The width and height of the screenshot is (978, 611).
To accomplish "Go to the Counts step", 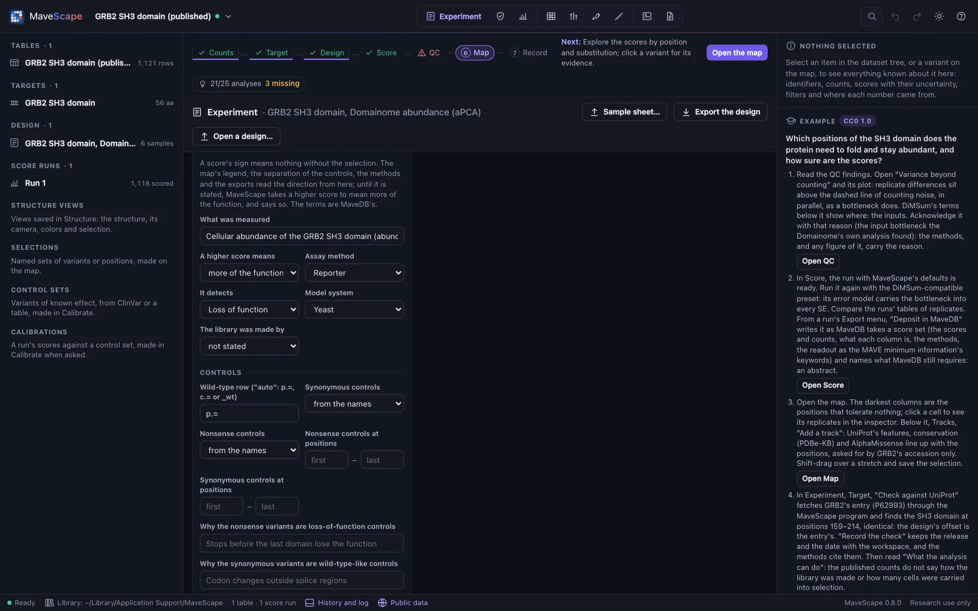I will coord(216,53).
